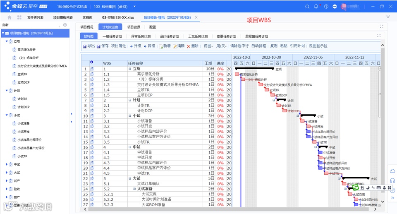
Task: Collapse 小试 group in task table
Action: [130, 116]
